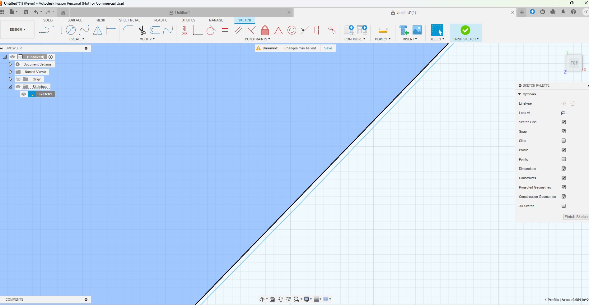Apply Curvature constraint

(332, 30)
